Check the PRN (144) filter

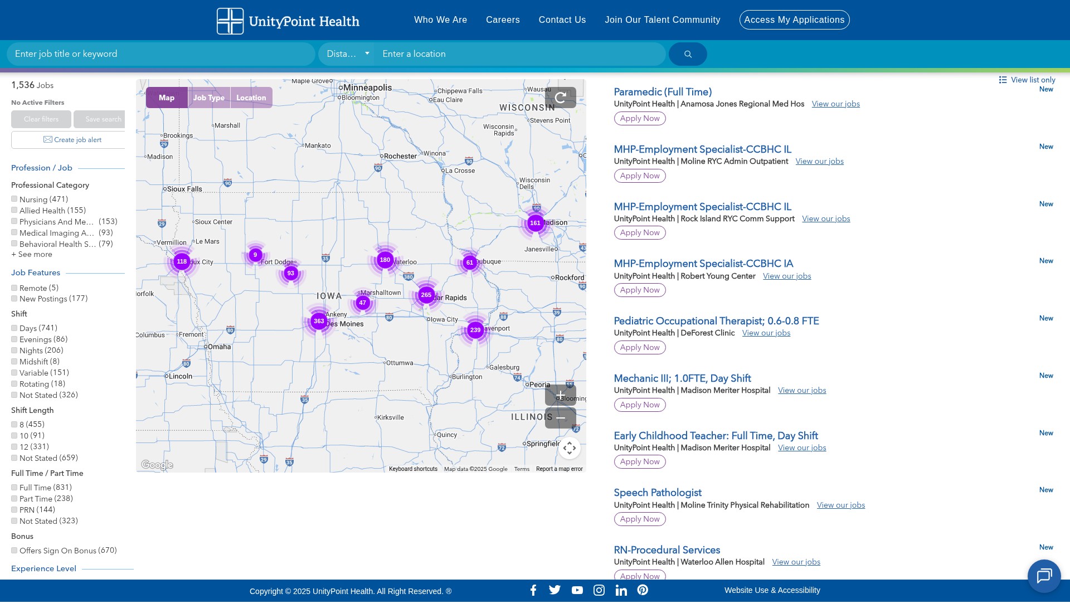click(x=14, y=509)
